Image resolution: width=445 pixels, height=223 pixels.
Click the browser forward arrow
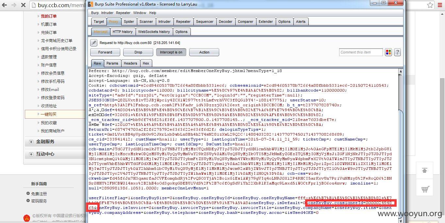click(x=14, y=5)
